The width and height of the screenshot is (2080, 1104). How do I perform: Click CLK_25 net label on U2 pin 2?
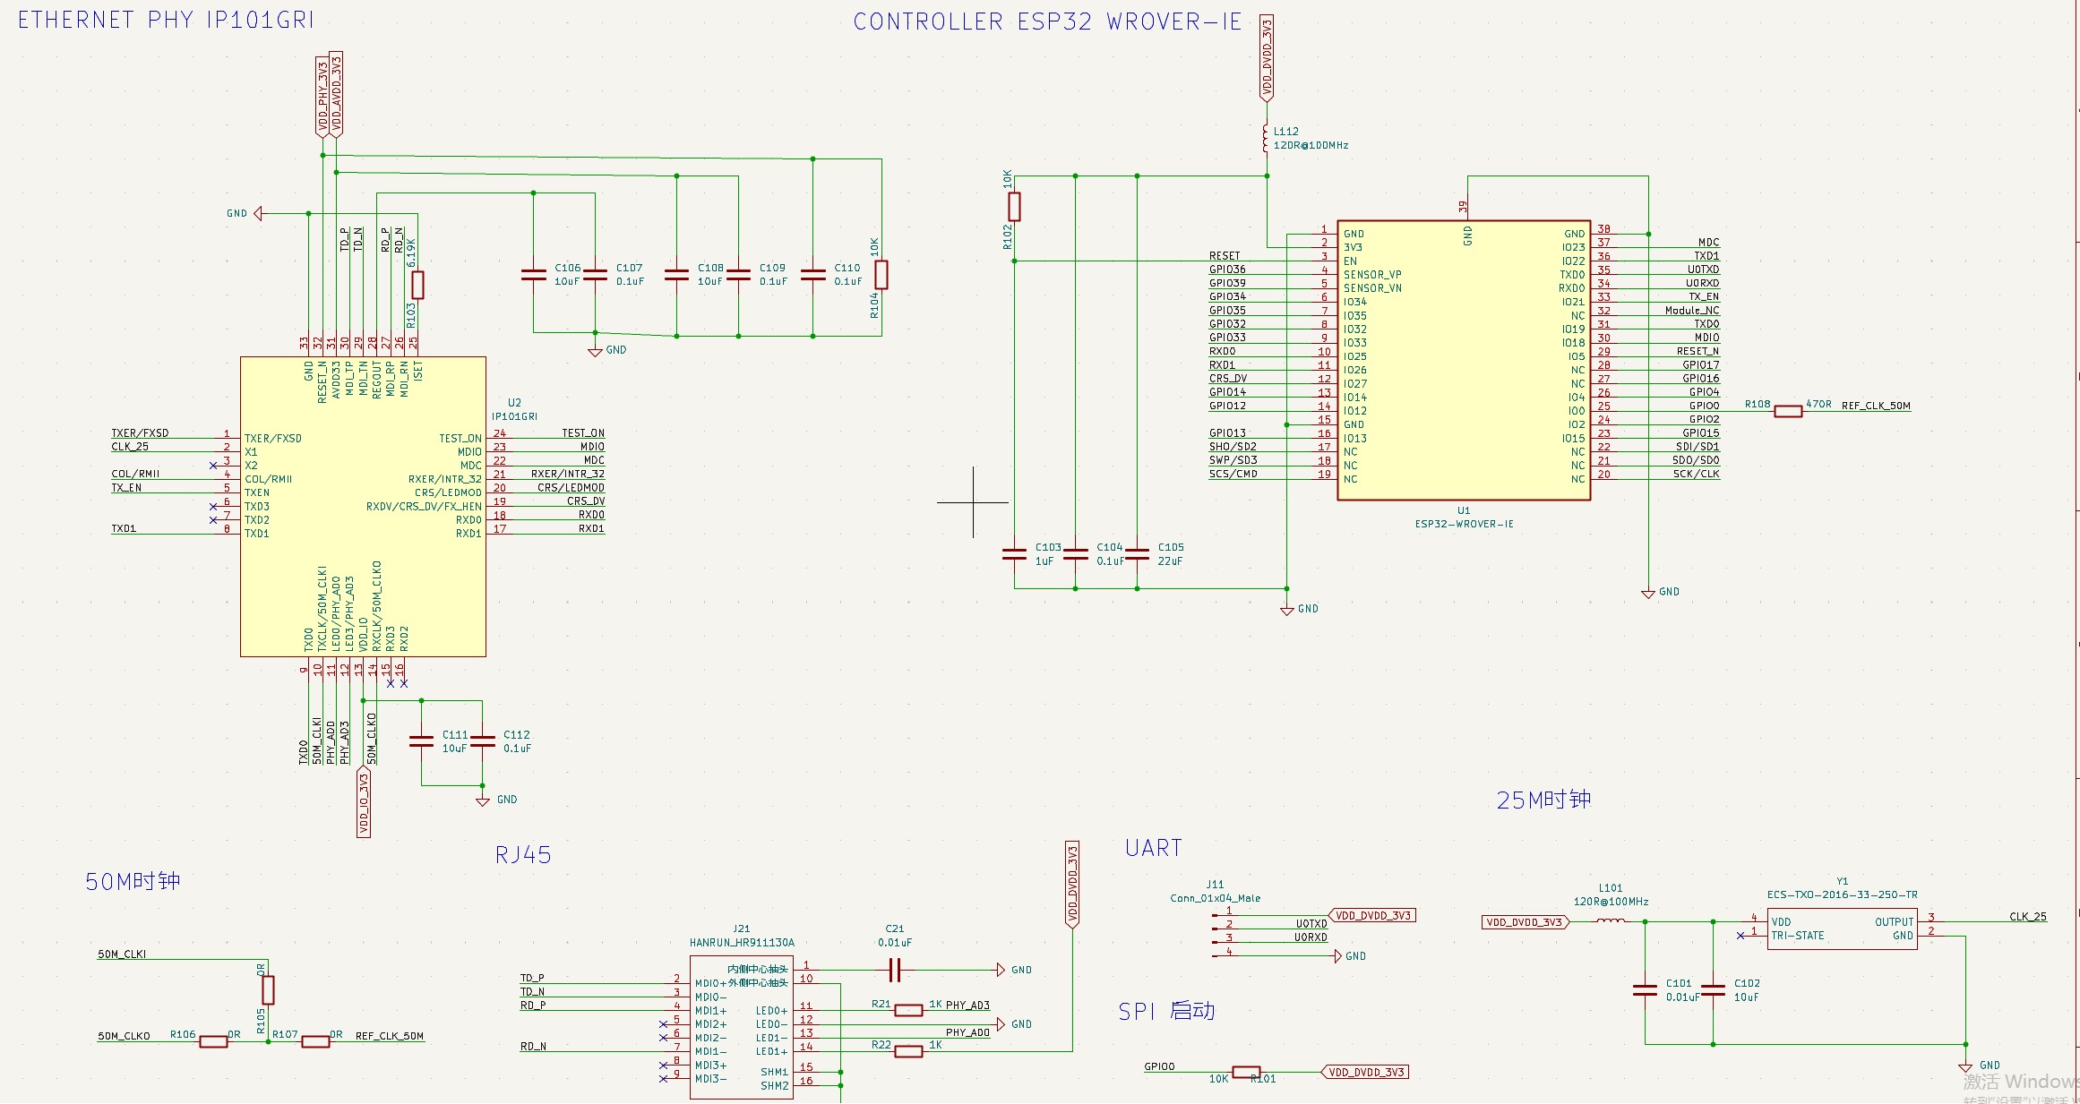click(130, 446)
